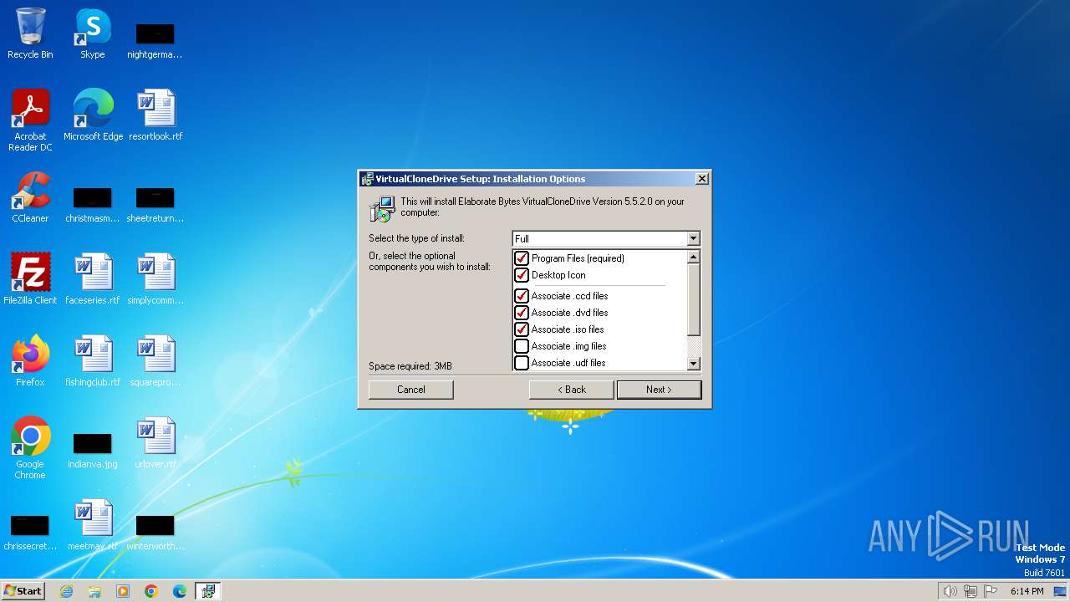Launch Google Chrome desktop shortcut
This screenshot has width=1070, height=602.
[x=30, y=448]
